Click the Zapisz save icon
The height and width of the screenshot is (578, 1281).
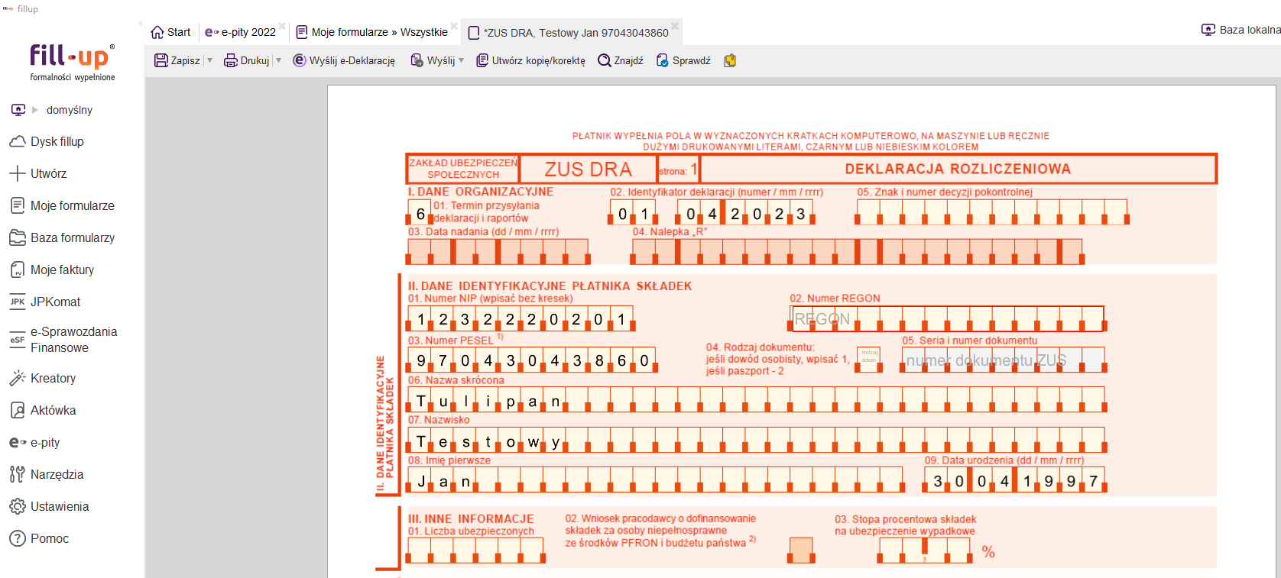coord(161,60)
